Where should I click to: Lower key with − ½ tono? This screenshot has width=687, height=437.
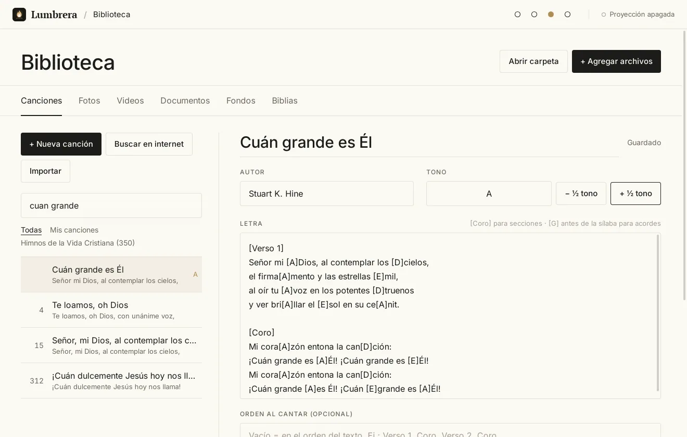581,194
